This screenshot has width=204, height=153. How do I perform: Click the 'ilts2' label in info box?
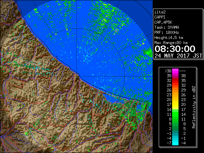160,12
